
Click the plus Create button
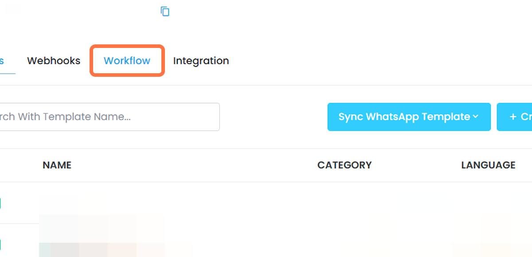pos(514,117)
